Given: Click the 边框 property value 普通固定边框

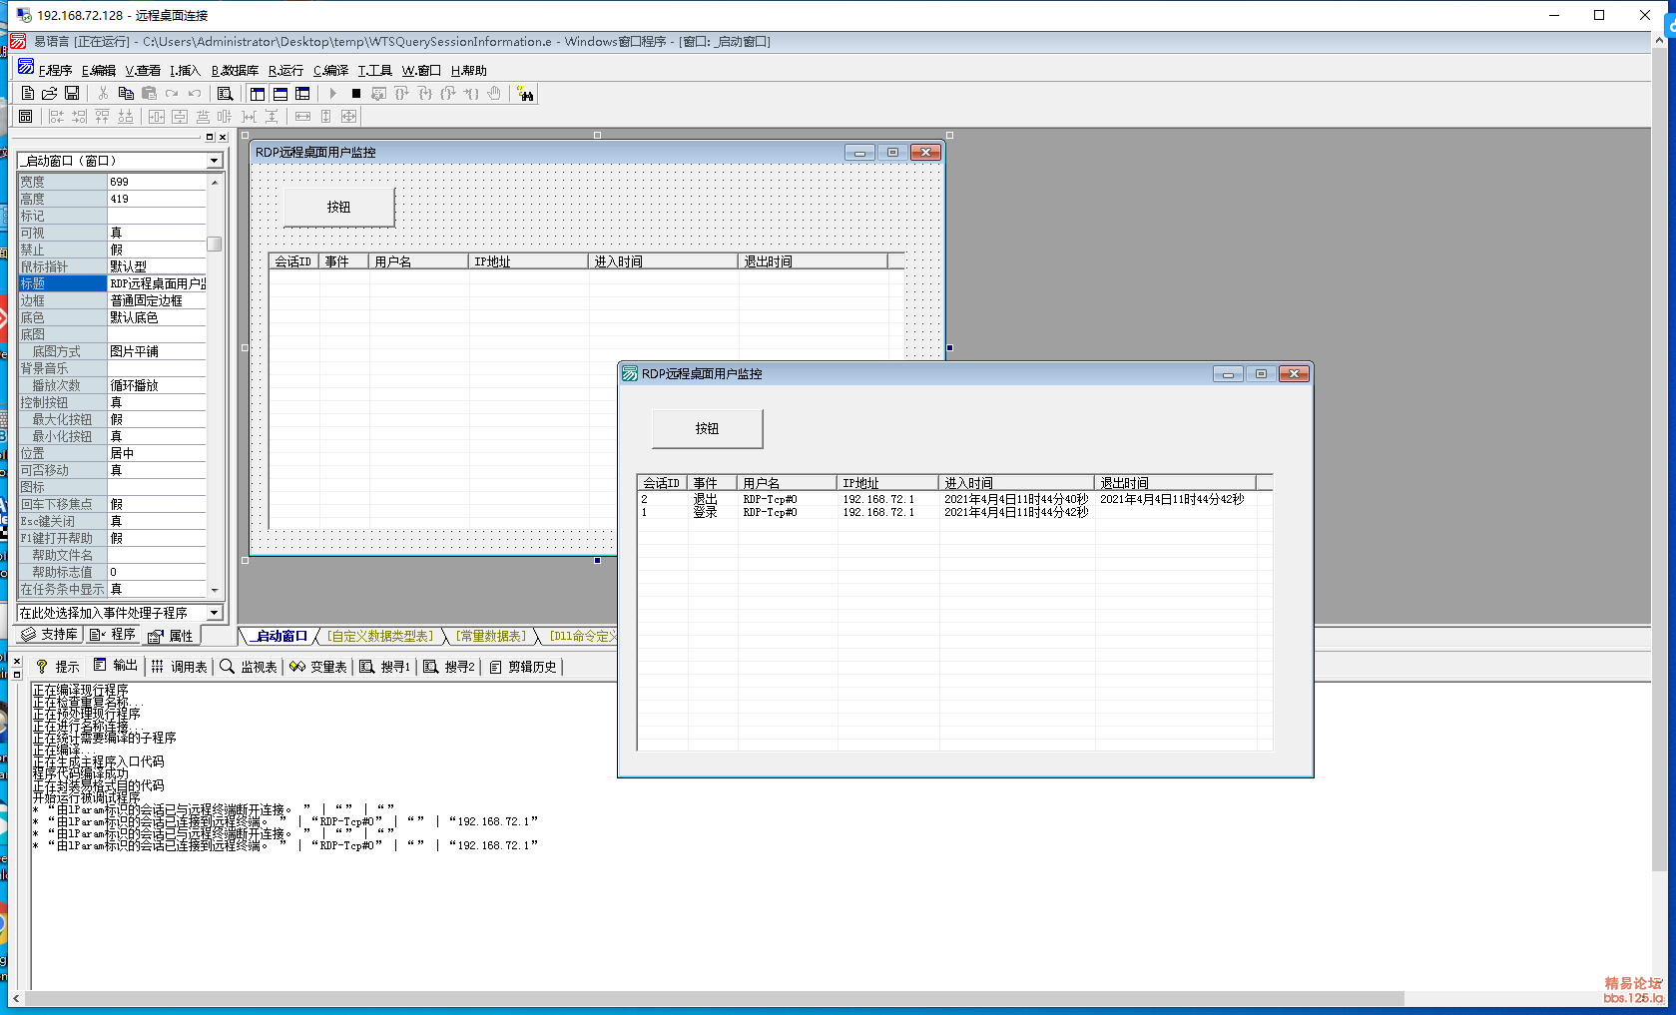Looking at the screenshot, I should [157, 300].
